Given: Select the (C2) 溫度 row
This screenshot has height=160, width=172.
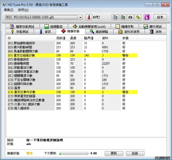Looking at the screenshot, I should coord(72,88).
